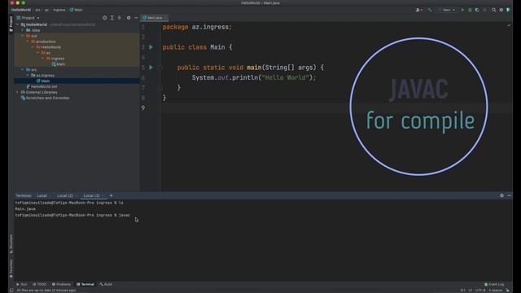Open the TODO tool window tab
The width and height of the screenshot is (521, 293).
click(40, 284)
